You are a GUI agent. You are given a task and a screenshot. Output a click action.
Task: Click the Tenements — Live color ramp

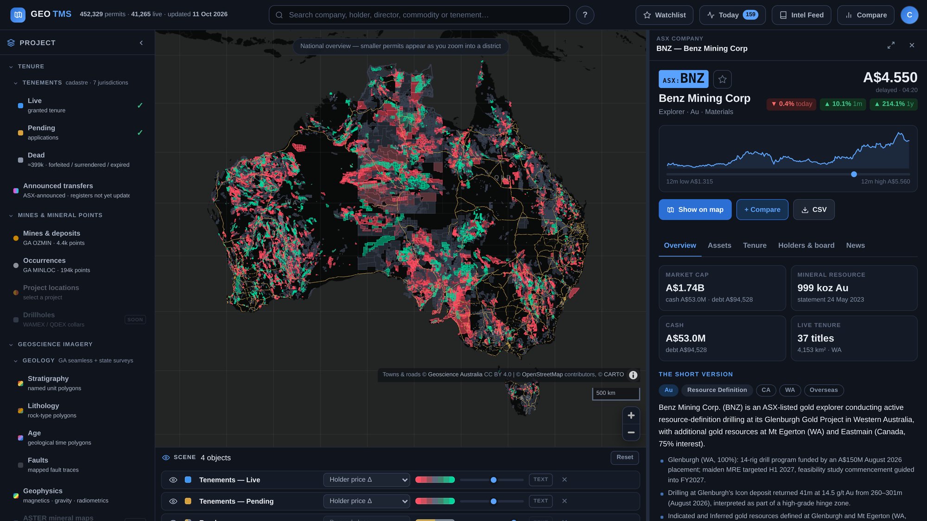click(435, 480)
